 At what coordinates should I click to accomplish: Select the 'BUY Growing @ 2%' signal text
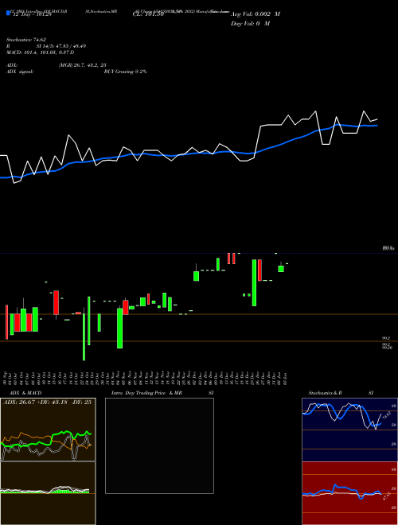[125, 72]
